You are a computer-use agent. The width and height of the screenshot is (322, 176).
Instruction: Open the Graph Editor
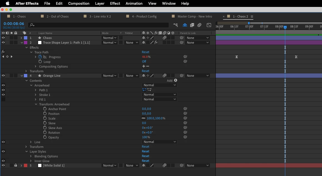(x=209, y=25)
